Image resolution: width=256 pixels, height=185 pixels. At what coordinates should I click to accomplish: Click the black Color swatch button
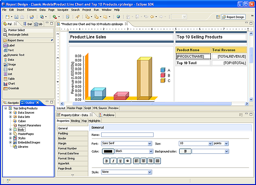pos(108,151)
